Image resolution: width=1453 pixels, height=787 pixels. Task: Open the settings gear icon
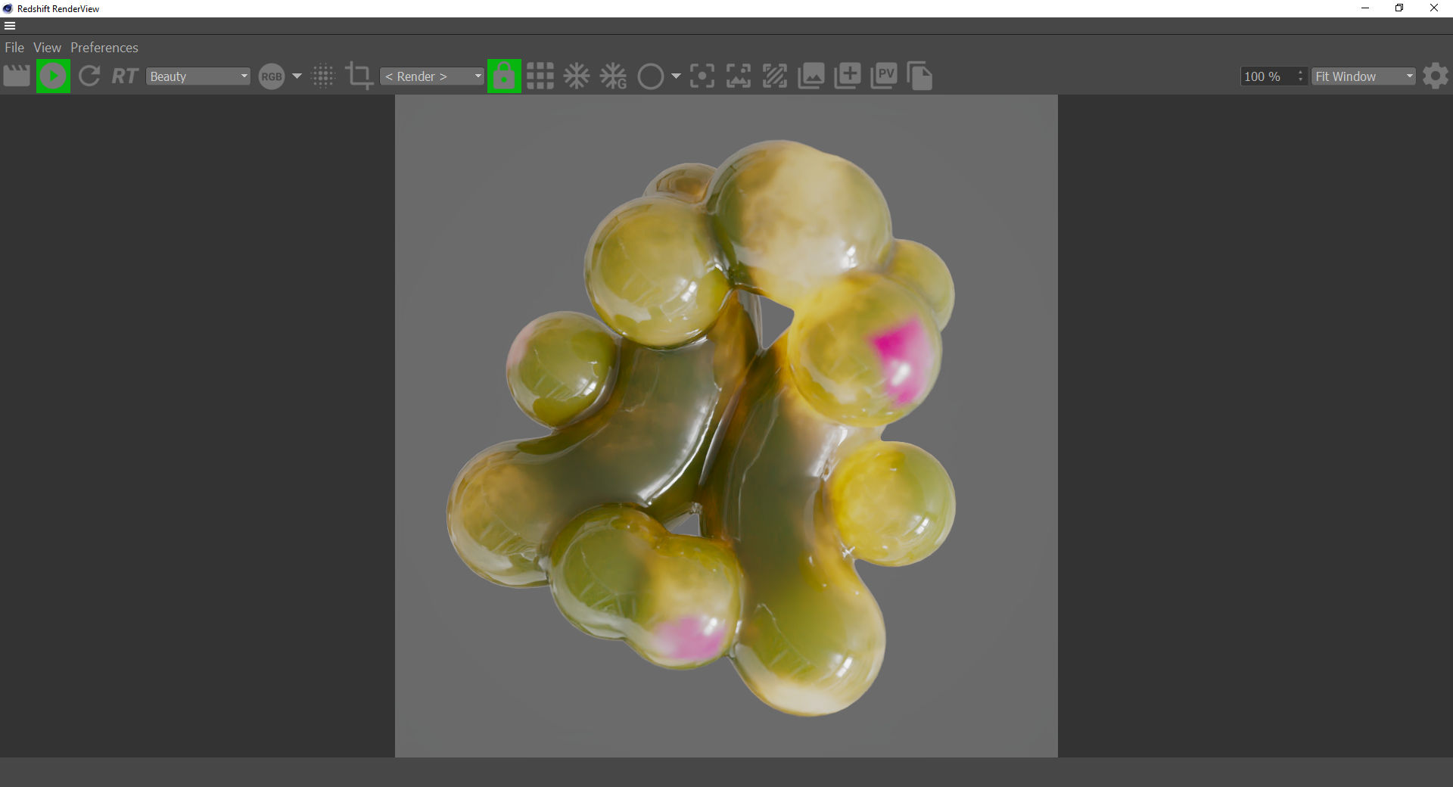pos(1436,76)
